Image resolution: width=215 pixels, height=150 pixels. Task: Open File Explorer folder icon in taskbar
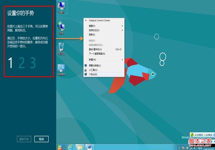coord(80,147)
